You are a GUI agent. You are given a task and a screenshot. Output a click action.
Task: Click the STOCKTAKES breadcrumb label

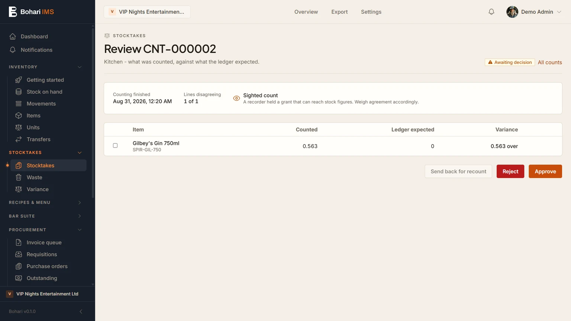pos(129,36)
